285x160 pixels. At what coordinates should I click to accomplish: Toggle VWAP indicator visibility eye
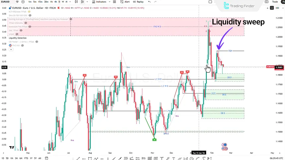click(17, 34)
